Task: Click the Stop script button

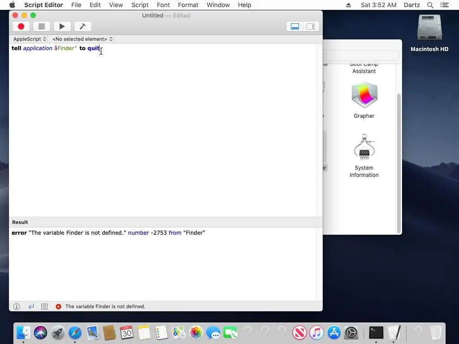Action: [42, 26]
